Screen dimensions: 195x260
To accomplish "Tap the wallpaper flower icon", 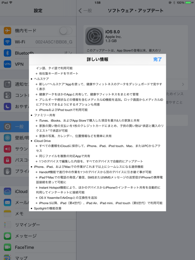I will 7,137.
